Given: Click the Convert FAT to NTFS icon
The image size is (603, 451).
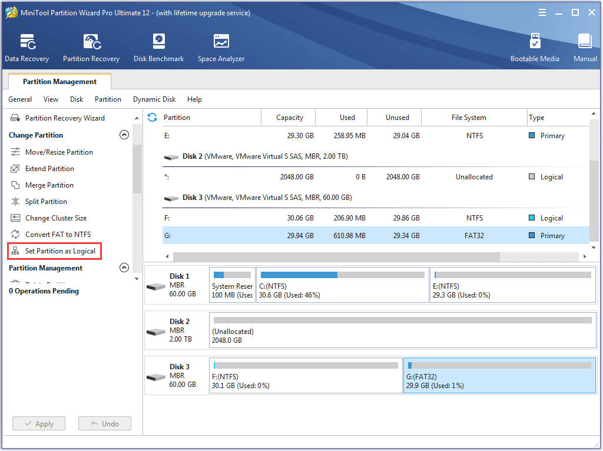Looking at the screenshot, I should (x=15, y=235).
